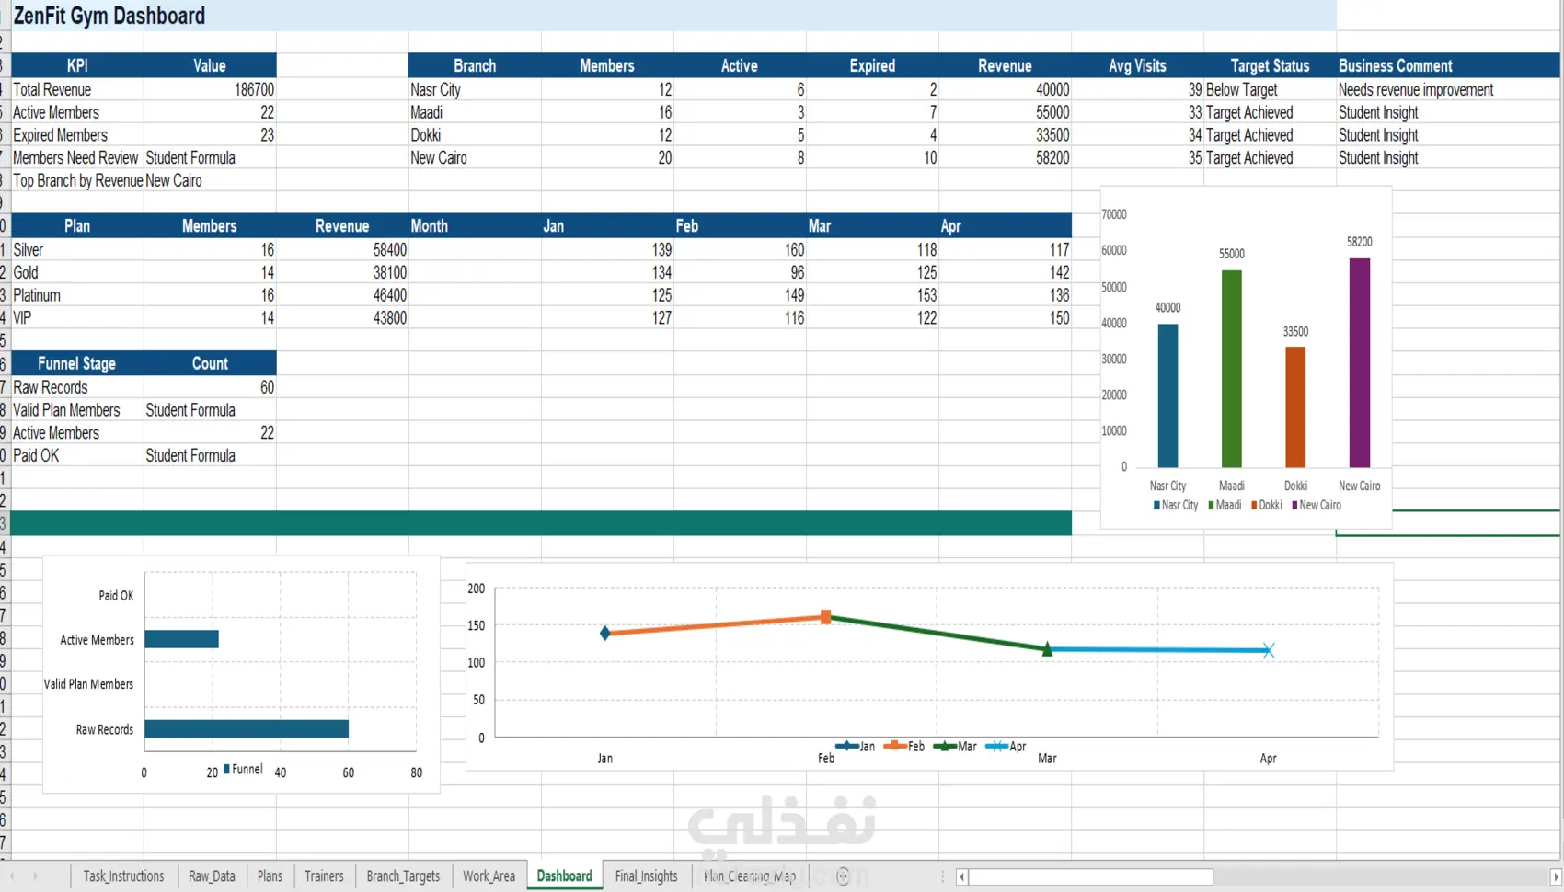
Task: Select the Active Members bar in funnel chart
Action: (181, 638)
